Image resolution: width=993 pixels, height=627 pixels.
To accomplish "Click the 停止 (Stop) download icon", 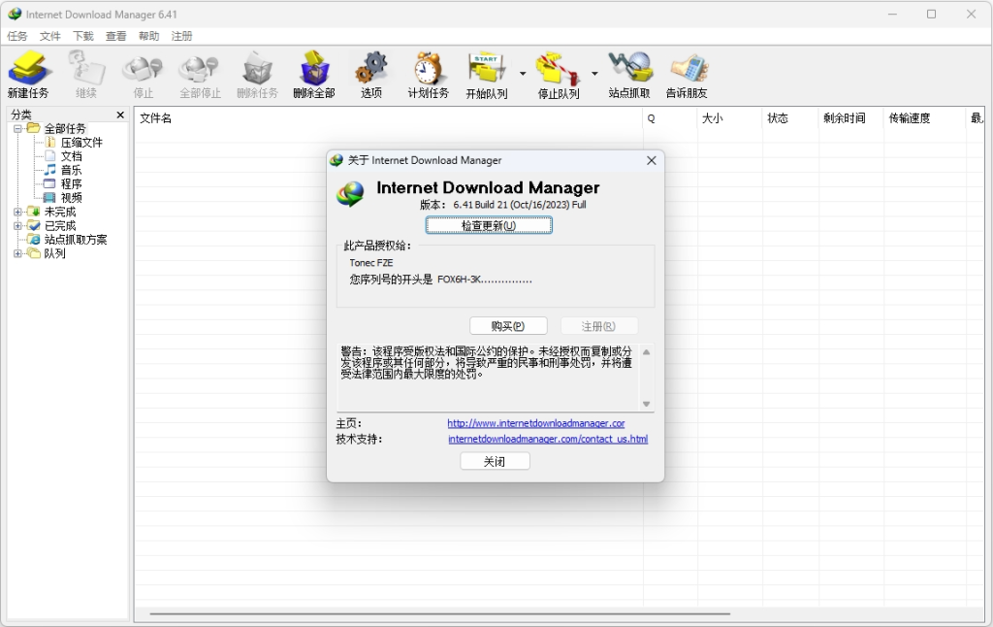I will tap(143, 73).
